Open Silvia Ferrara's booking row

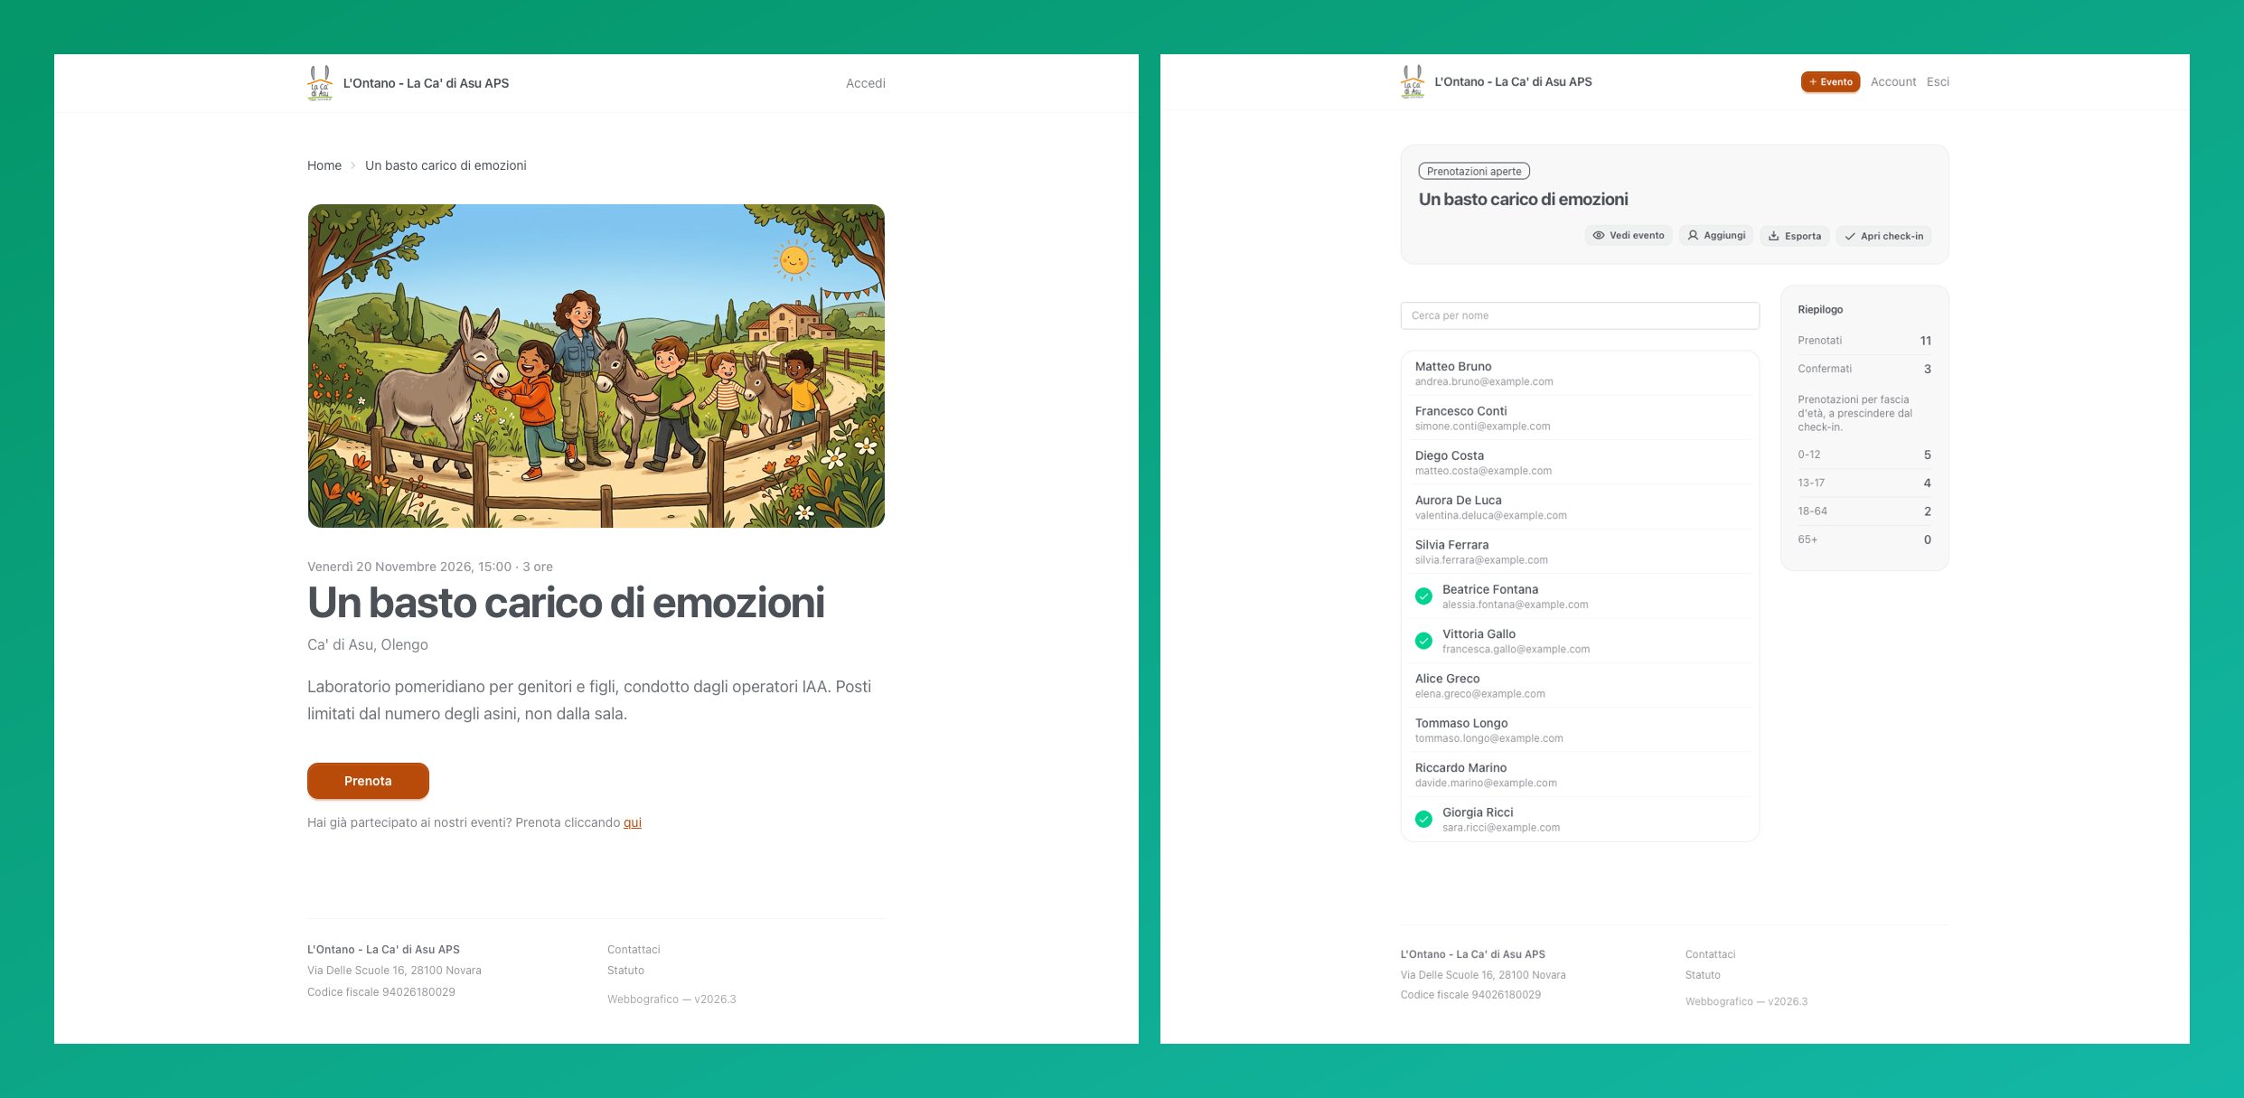click(1580, 551)
